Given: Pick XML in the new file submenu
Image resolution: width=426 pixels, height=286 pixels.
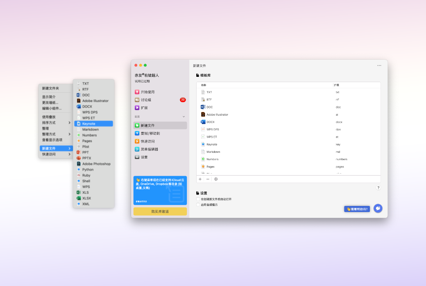Looking at the screenshot, I should tap(93, 204).
